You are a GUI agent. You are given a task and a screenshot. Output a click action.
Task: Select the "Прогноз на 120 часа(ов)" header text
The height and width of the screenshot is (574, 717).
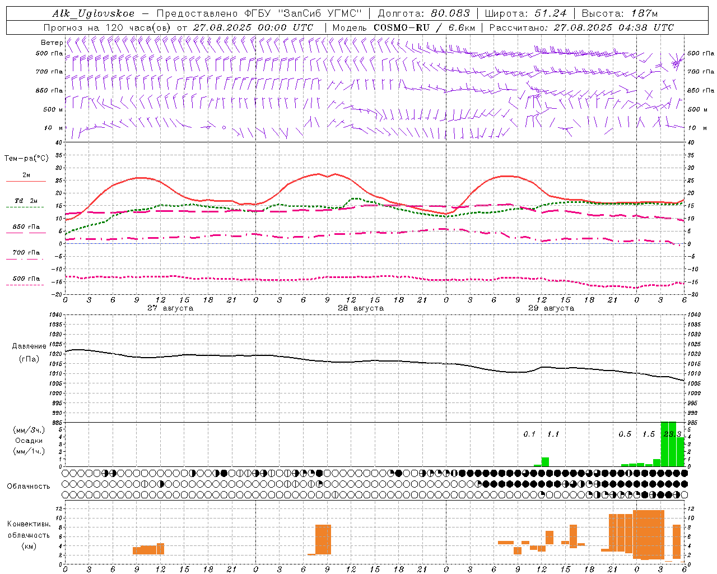click(108, 27)
